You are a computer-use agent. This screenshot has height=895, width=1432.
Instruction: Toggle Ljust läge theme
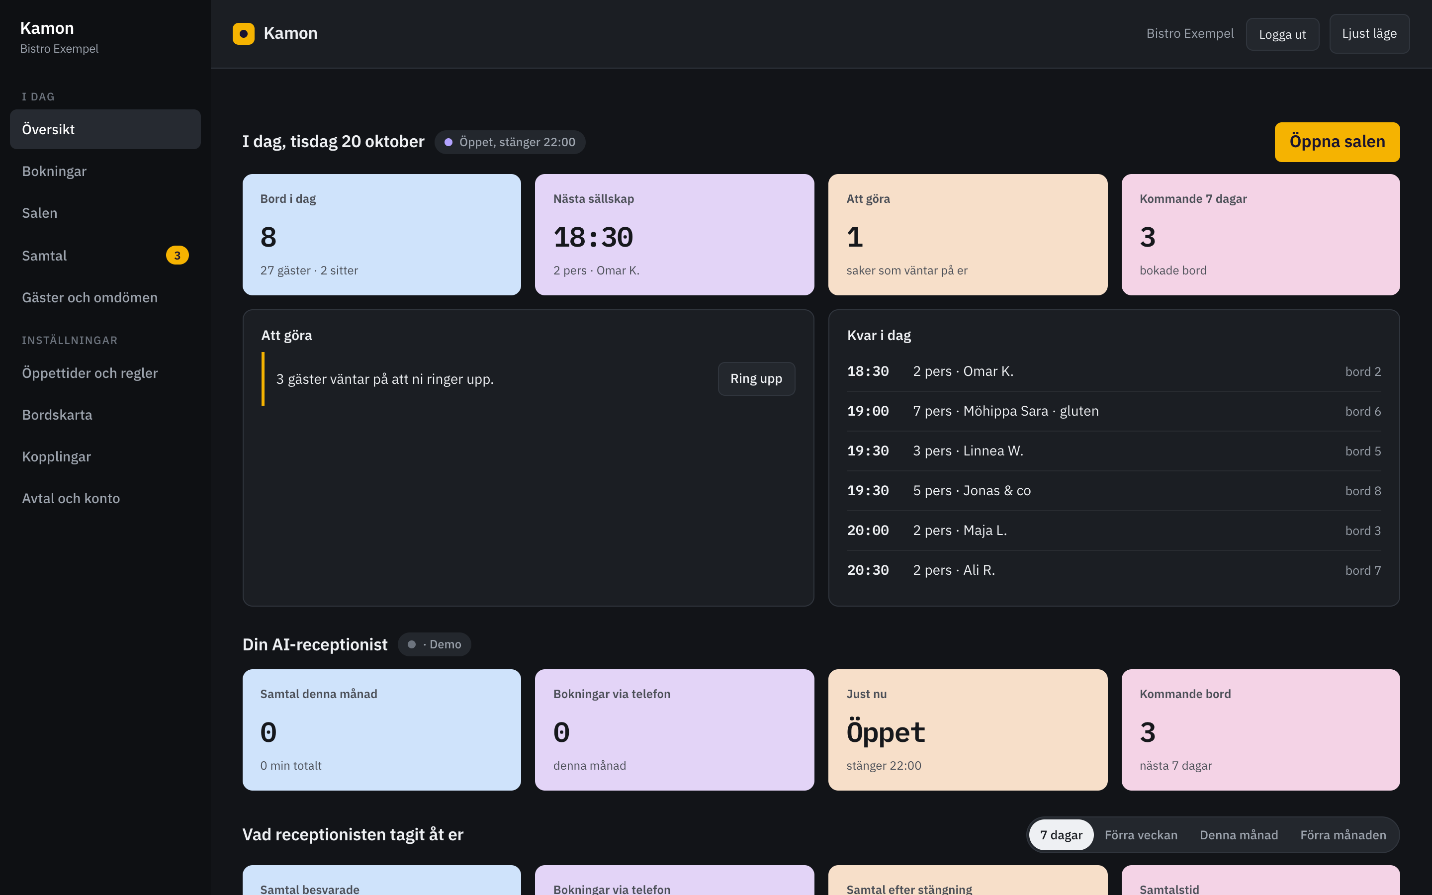[x=1369, y=34]
